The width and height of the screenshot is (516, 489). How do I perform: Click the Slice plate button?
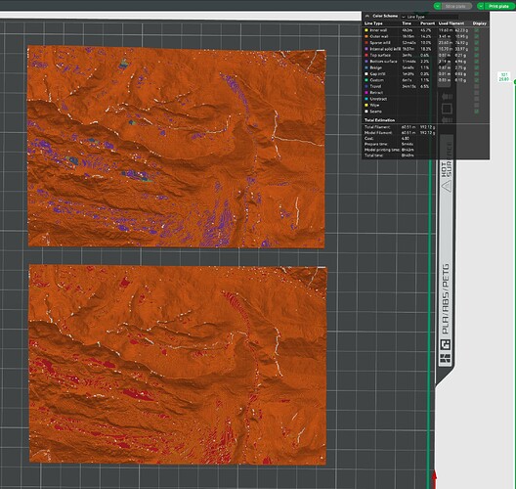pos(456,6)
